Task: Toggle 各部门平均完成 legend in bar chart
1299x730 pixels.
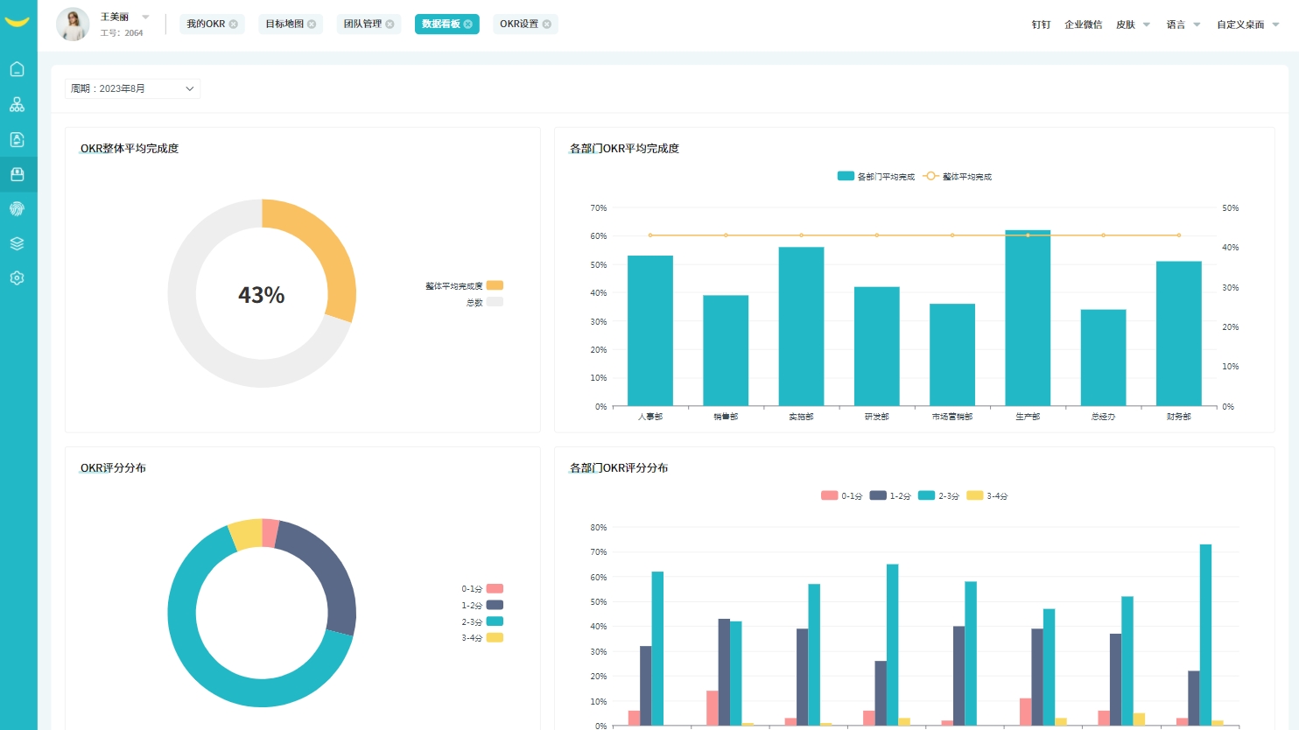Action: point(876,177)
